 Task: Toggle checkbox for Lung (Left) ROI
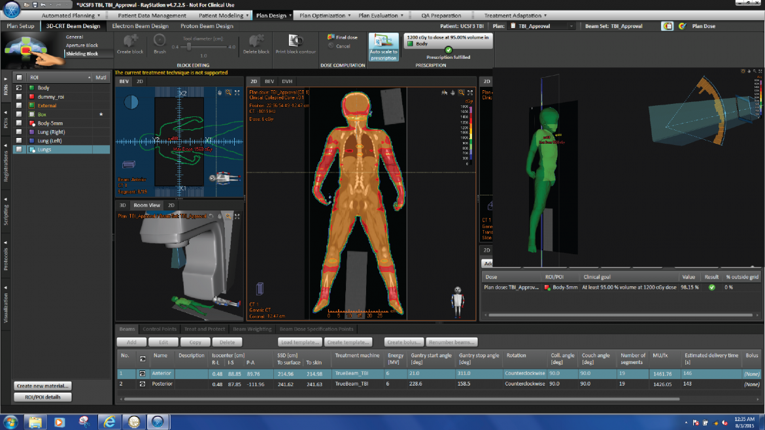tap(19, 141)
